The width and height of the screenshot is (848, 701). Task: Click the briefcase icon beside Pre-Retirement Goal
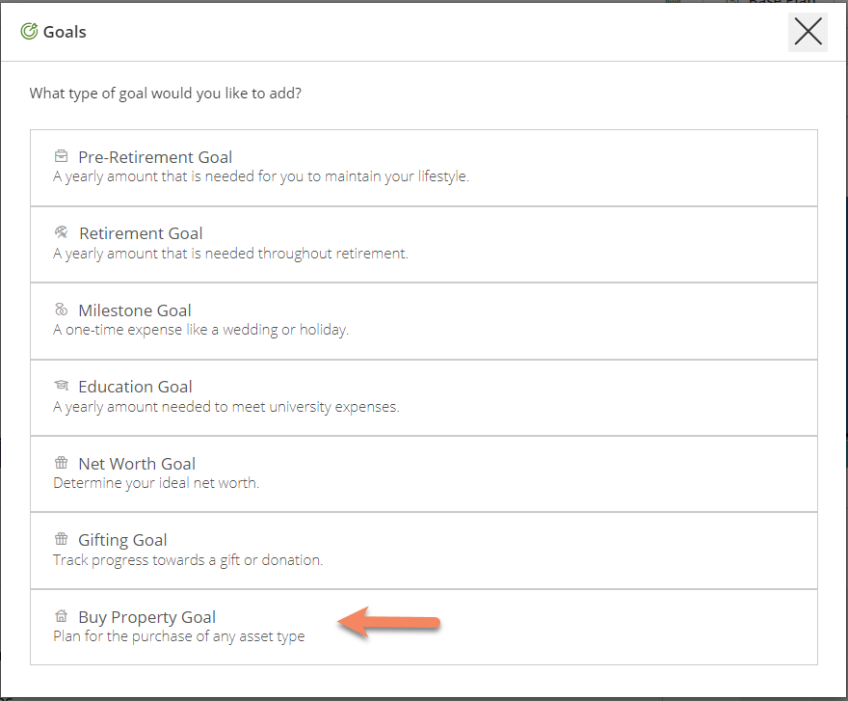click(62, 156)
